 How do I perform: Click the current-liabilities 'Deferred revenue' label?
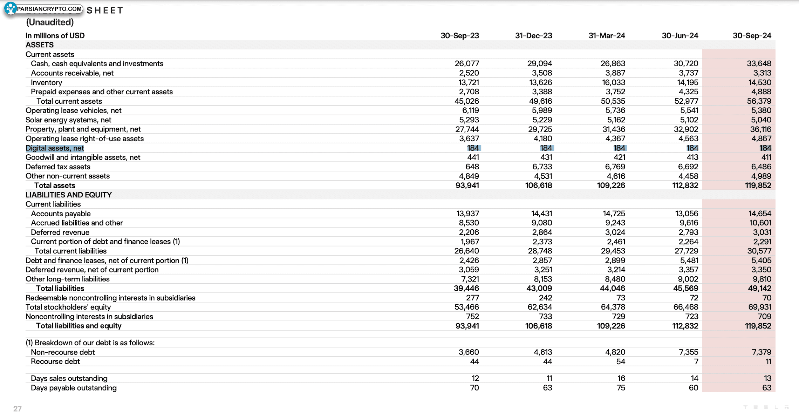point(60,232)
